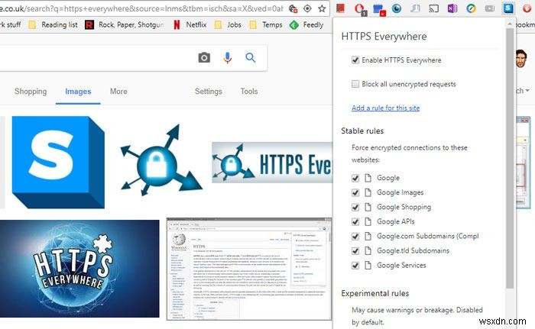Viewport: 535px width, 329px height.
Task: Click the browser address bar URL
Action: pyautogui.click(x=141, y=8)
